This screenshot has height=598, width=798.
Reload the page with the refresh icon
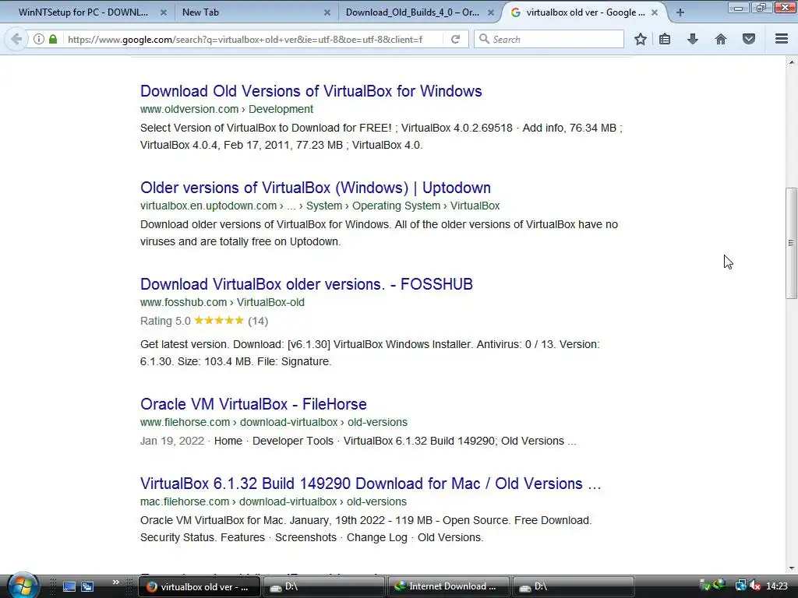455,39
